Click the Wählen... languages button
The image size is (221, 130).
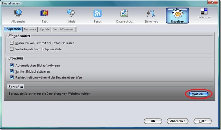198,94
